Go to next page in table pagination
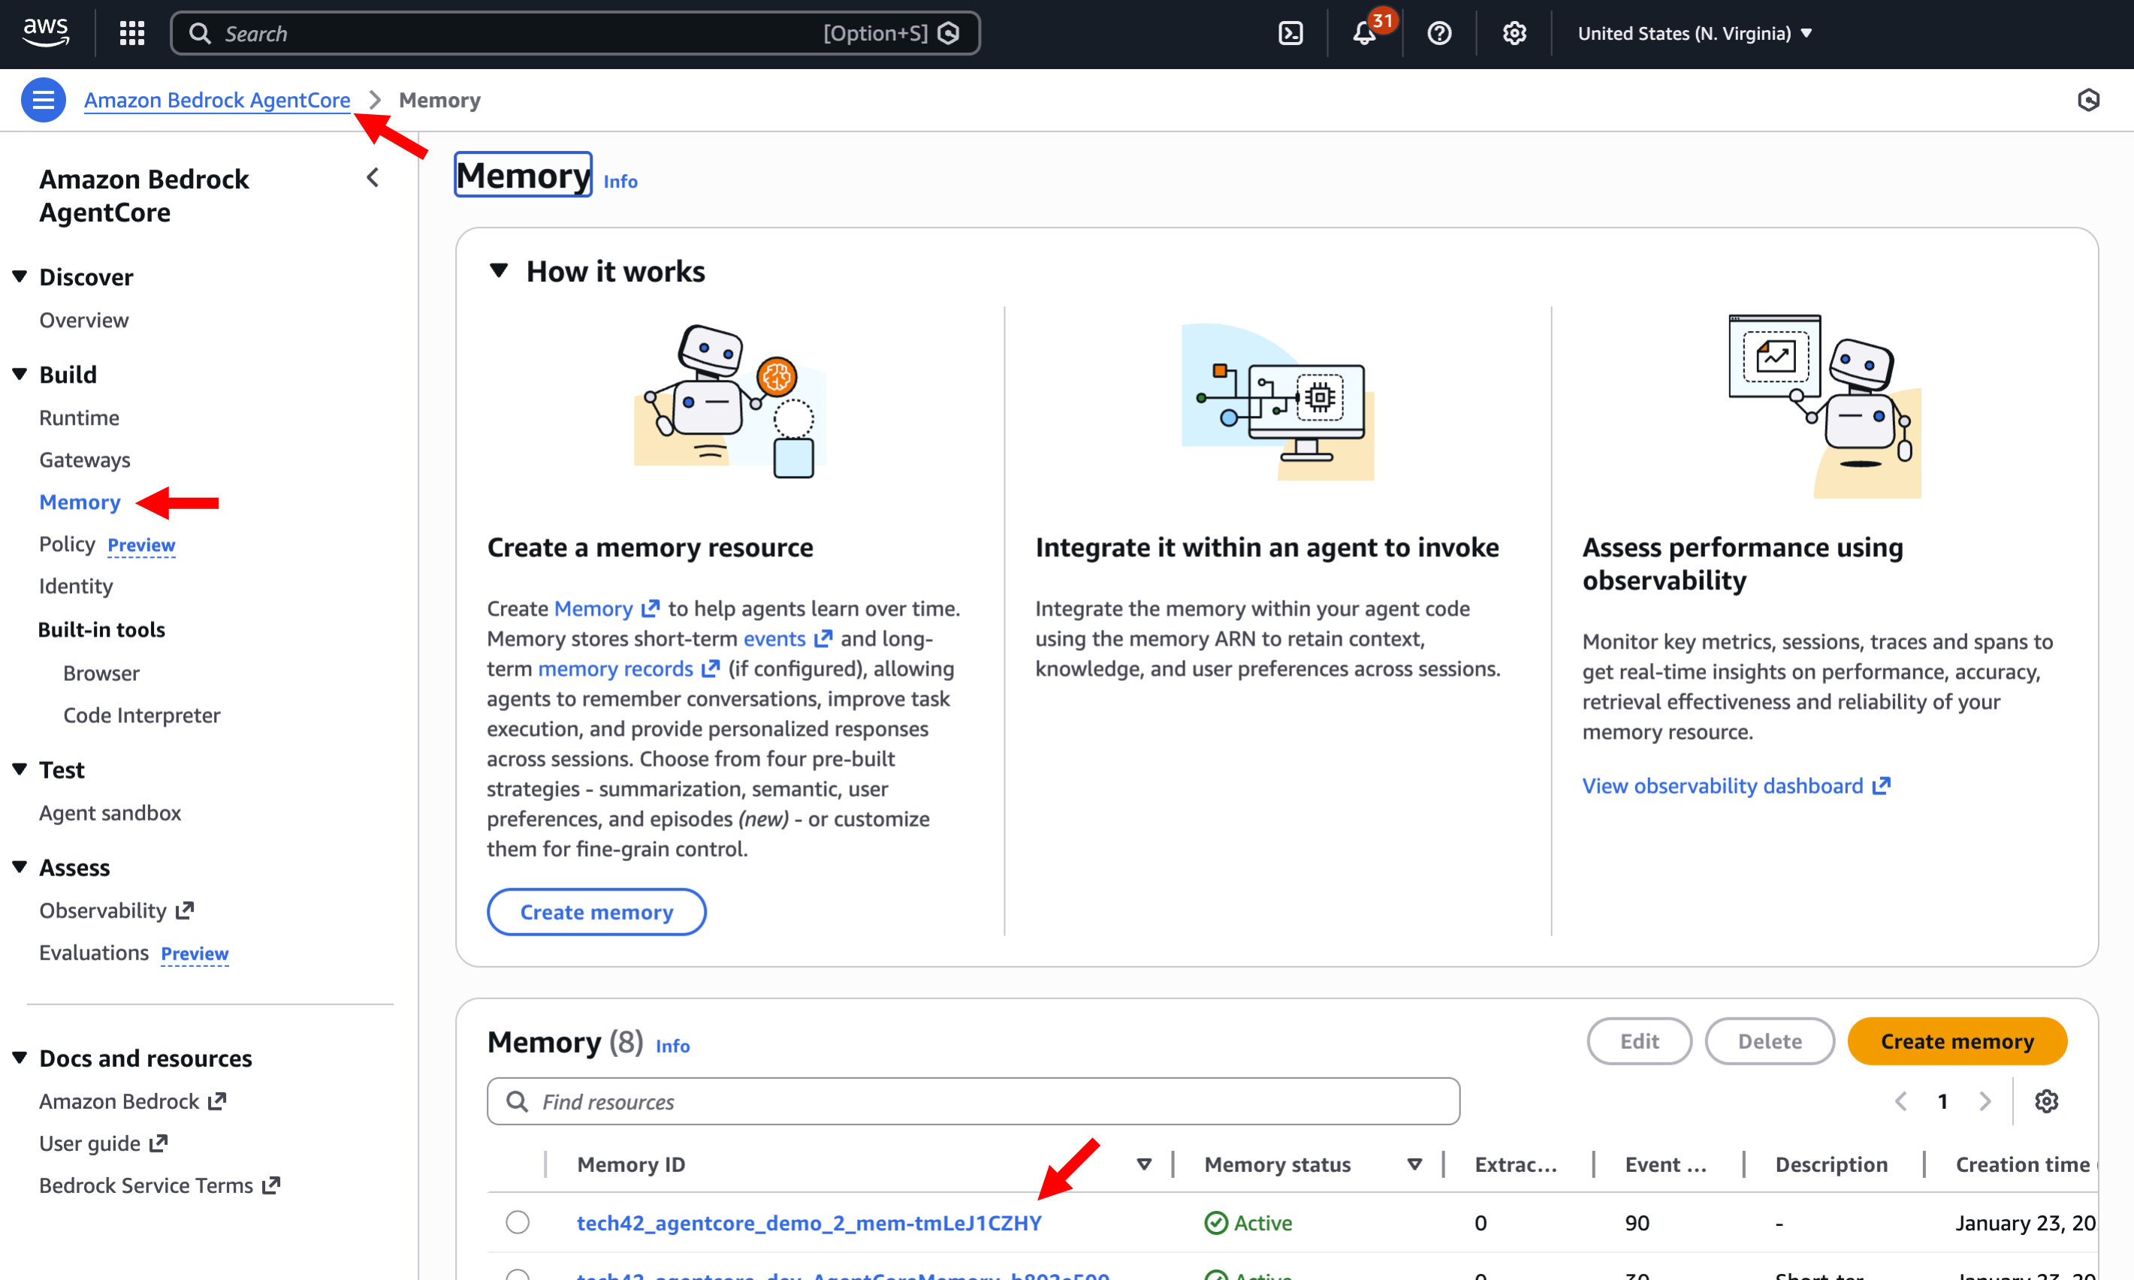This screenshot has width=2134, height=1280. tap(1985, 1101)
